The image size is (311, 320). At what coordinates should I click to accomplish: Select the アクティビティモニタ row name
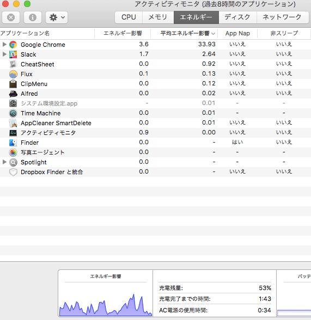click(48, 133)
